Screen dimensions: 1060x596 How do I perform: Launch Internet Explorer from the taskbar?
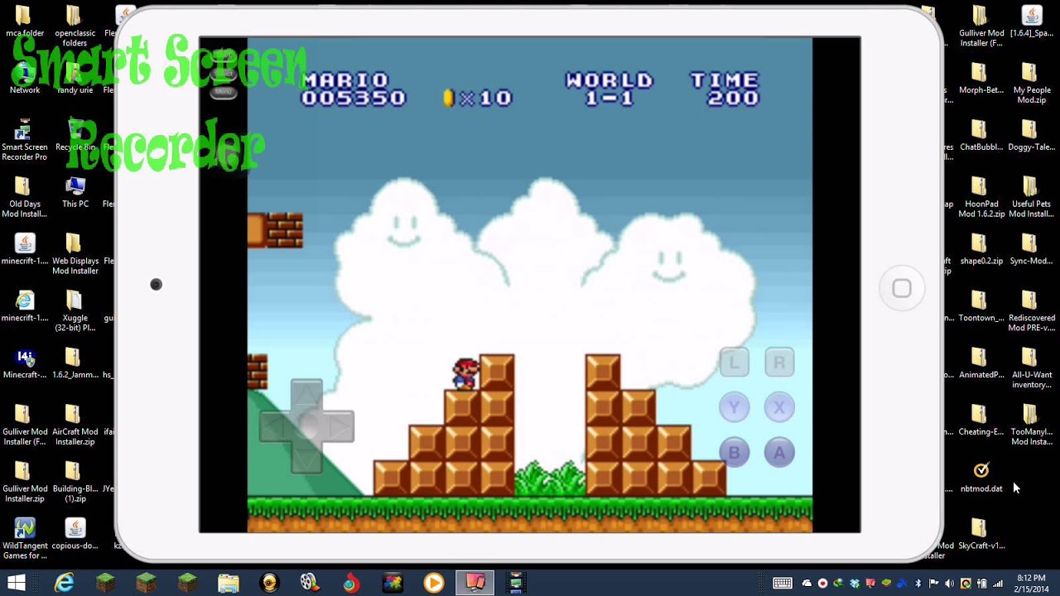point(64,583)
